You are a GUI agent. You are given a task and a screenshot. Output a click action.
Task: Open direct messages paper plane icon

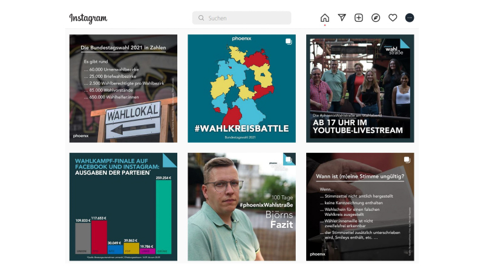click(342, 18)
